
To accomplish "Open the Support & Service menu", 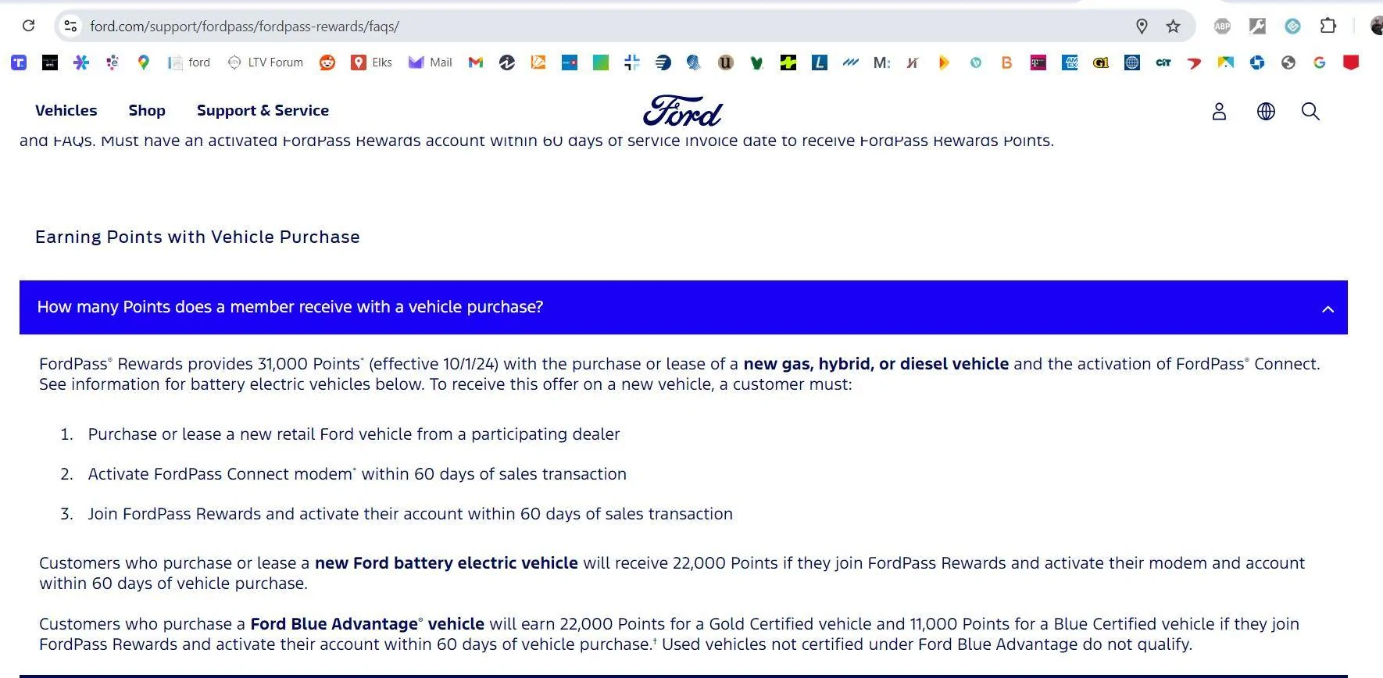I will [x=263, y=111].
